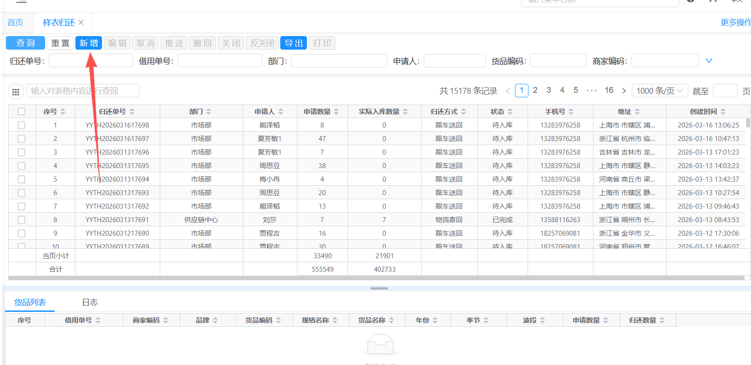Click the 序号 column sort icon

(x=63, y=112)
